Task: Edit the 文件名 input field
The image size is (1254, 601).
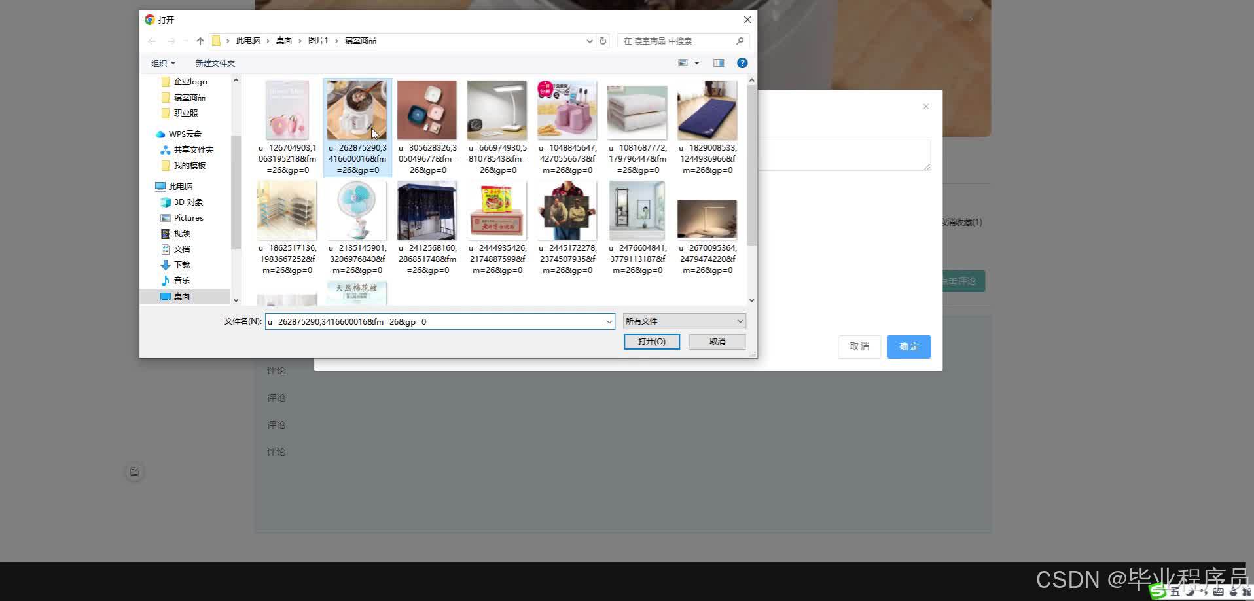Action: (435, 321)
